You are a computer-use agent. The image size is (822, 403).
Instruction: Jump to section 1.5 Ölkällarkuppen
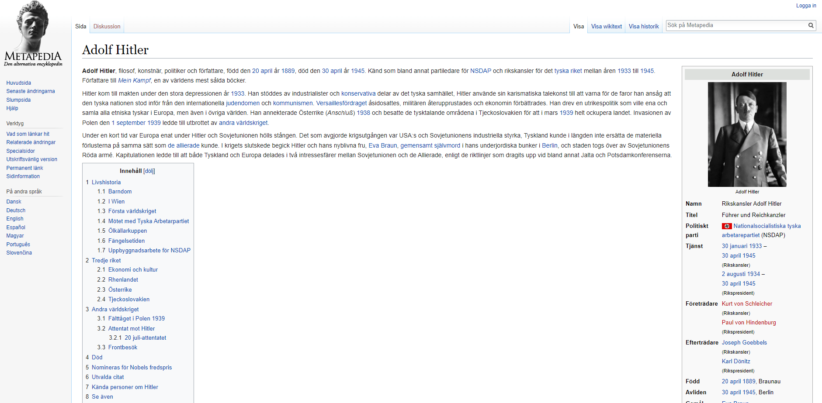pyautogui.click(x=122, y=231)
